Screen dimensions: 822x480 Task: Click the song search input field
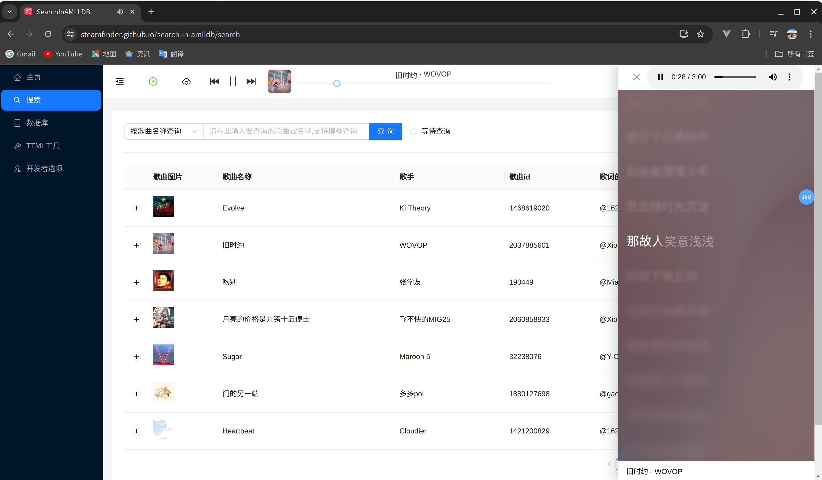pos(285,131)
